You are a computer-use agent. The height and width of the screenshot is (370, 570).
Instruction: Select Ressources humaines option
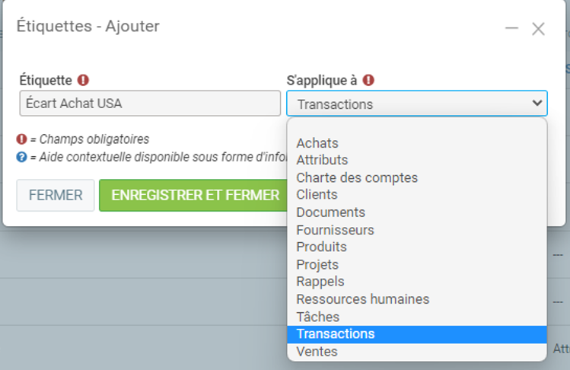click(362, 299)
